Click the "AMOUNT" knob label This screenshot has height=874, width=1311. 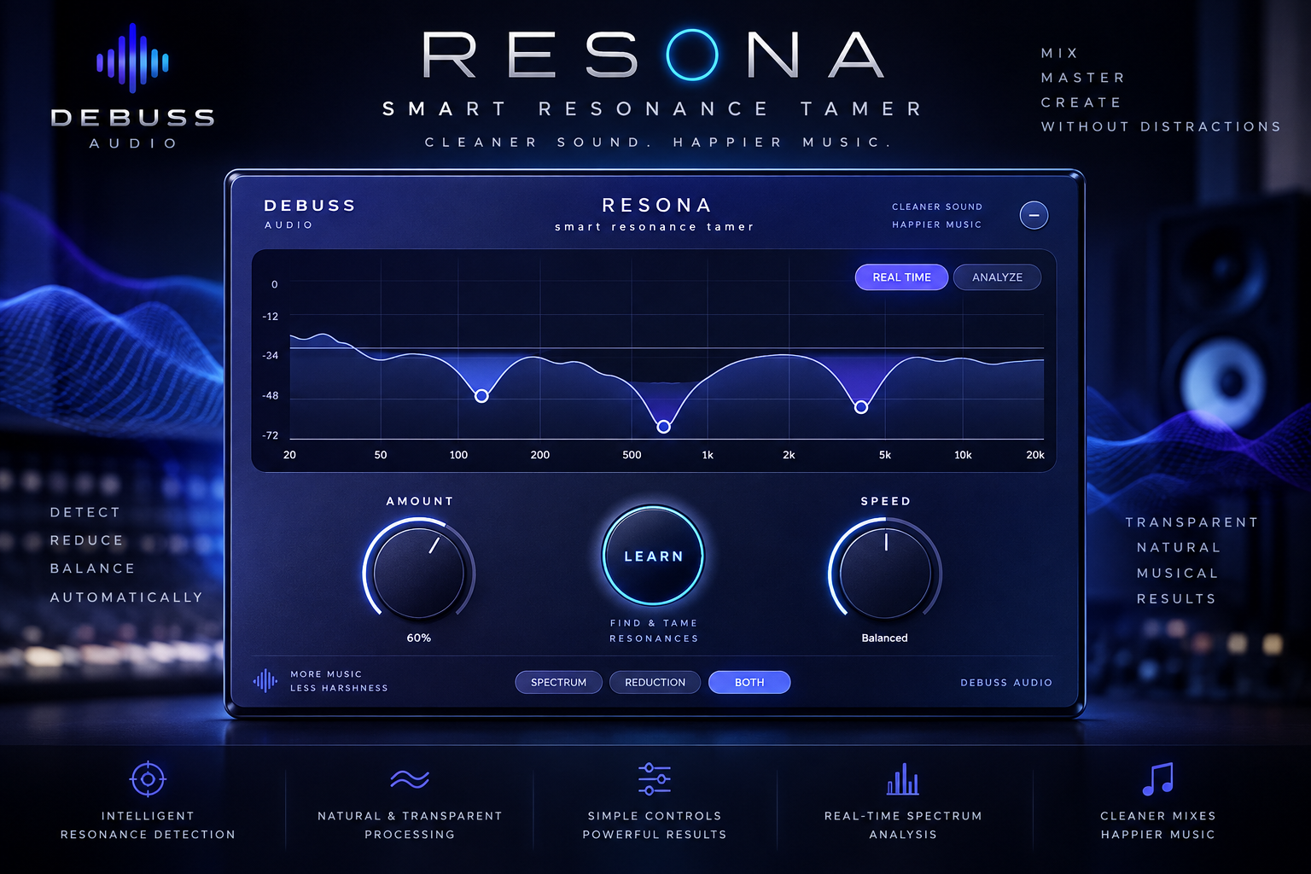(x=419, y=501)
